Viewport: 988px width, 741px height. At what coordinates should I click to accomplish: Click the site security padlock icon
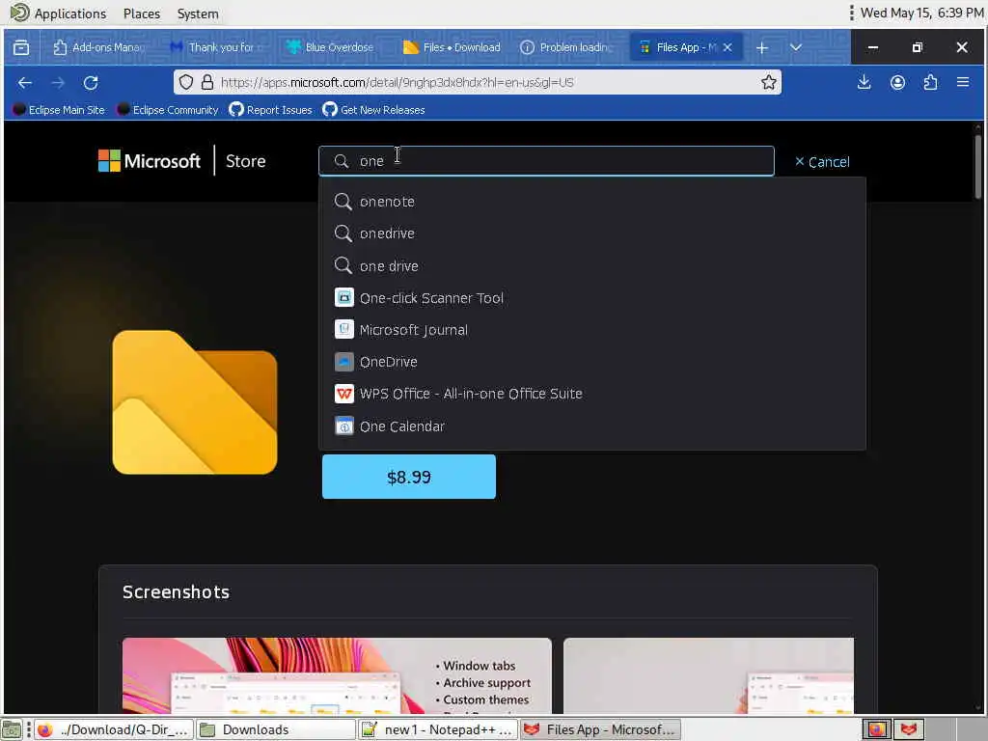pyautogui.click(x=207, y=83)
